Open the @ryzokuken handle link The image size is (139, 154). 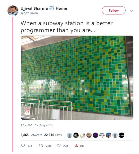tap(29, 13)
